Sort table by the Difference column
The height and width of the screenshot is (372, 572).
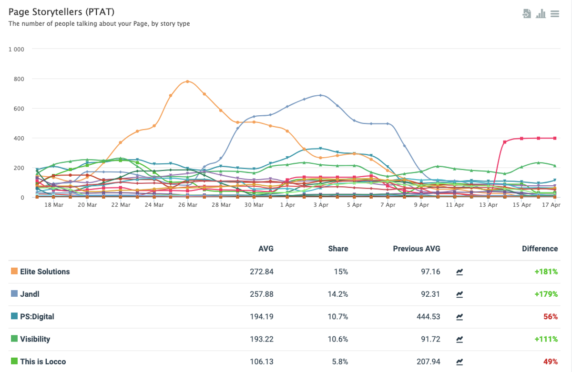tap(540, 249)
